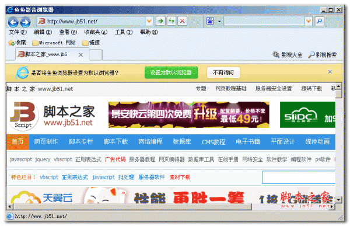Viewport: 350px width, 226px height.
Task: Click the IE logo in the default browser bar
Action: point(22,72)
